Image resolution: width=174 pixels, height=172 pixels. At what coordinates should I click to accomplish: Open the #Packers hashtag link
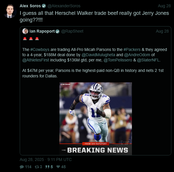point(132,49)
